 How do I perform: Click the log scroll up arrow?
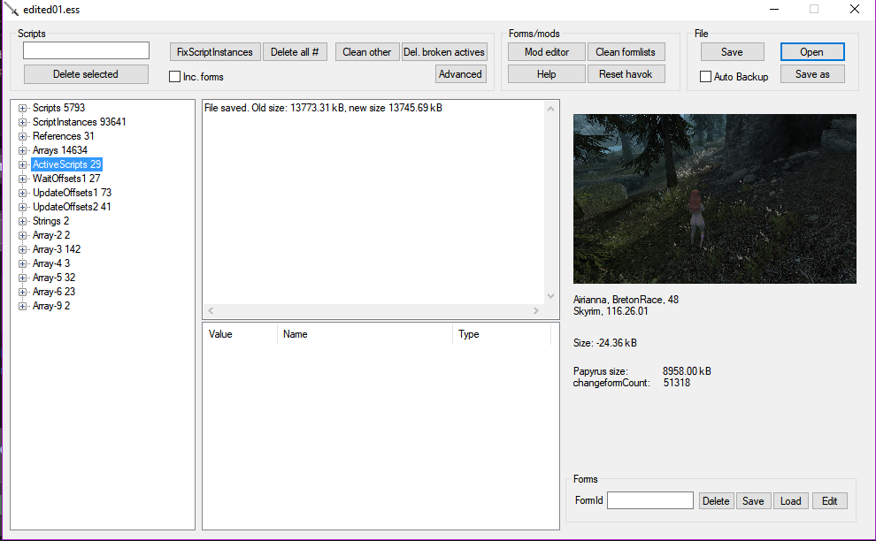551,109
